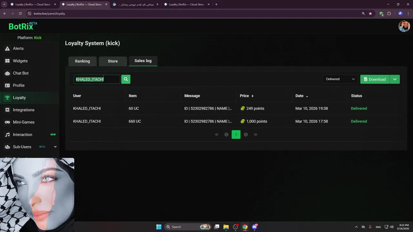The image size is (413, 232).
Task: Open the Download options arrow dropdown
Action: tap(395, 79)
